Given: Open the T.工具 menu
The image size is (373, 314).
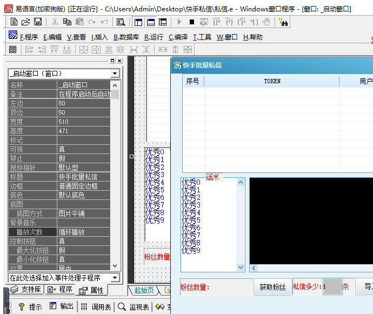Looking at the screenshot, I should pos(202,37).
